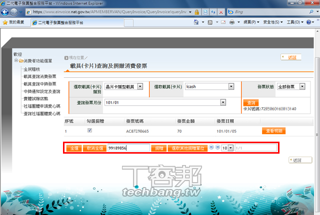320x215 pixels.
Task: Expand the address bar history dropdown
Action: 190,12
